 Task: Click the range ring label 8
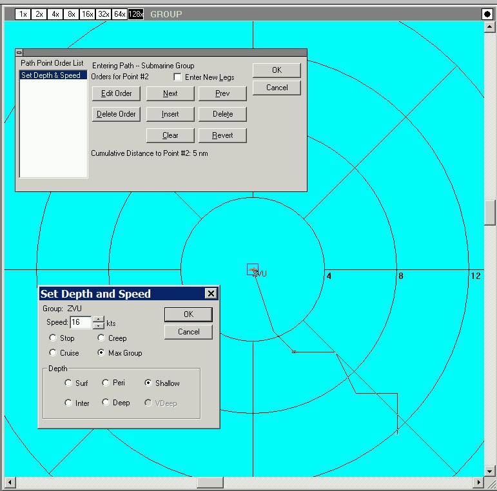(401, 276)
